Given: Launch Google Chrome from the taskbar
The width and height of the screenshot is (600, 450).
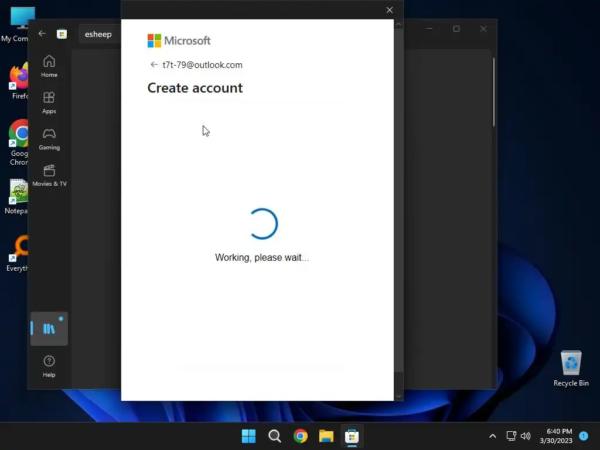Looking at the screenshot, I should point(301,436).
